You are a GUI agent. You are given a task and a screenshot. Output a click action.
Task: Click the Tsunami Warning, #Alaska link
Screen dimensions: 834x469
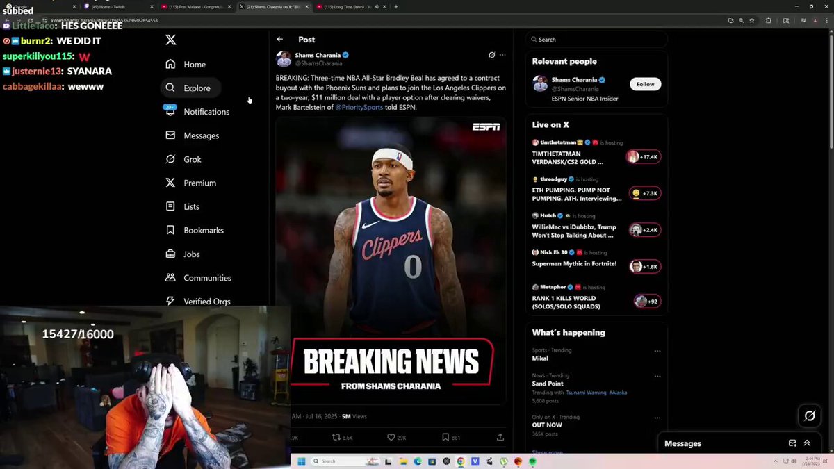point(596,393)
